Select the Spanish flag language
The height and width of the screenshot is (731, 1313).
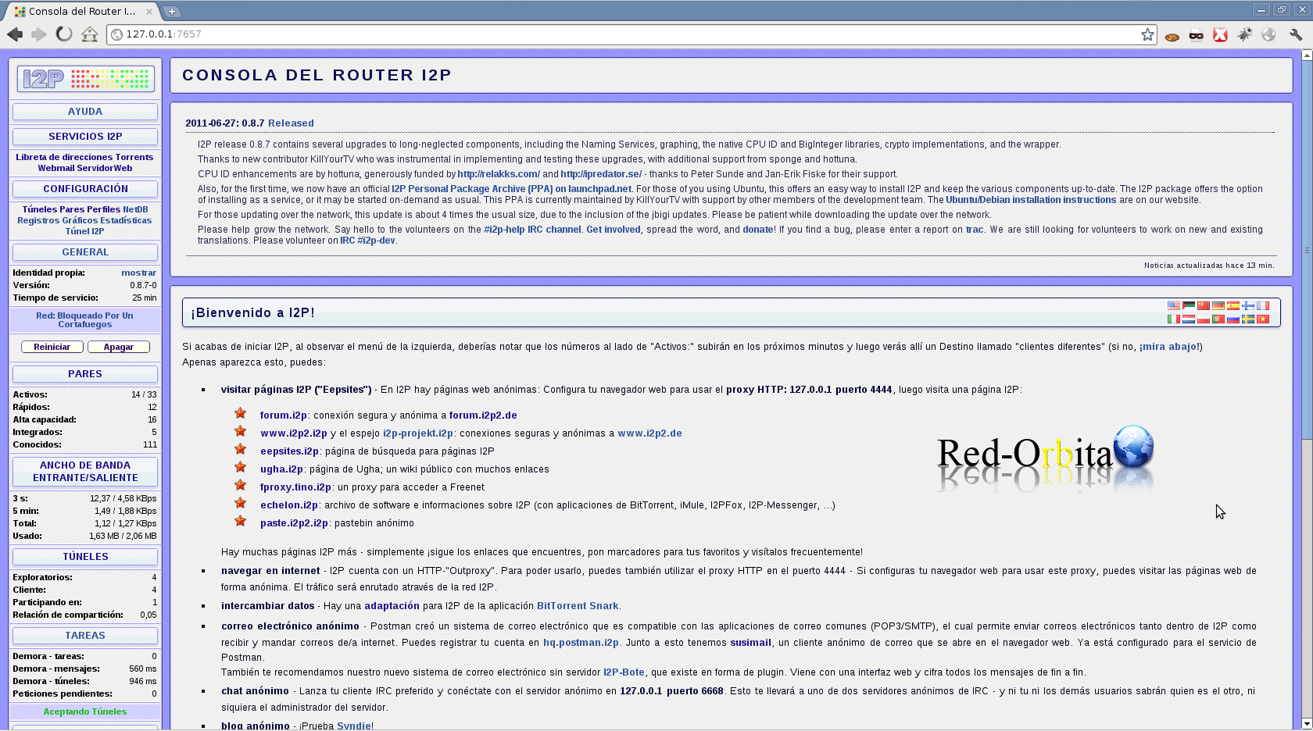(x=1233, y=305)
